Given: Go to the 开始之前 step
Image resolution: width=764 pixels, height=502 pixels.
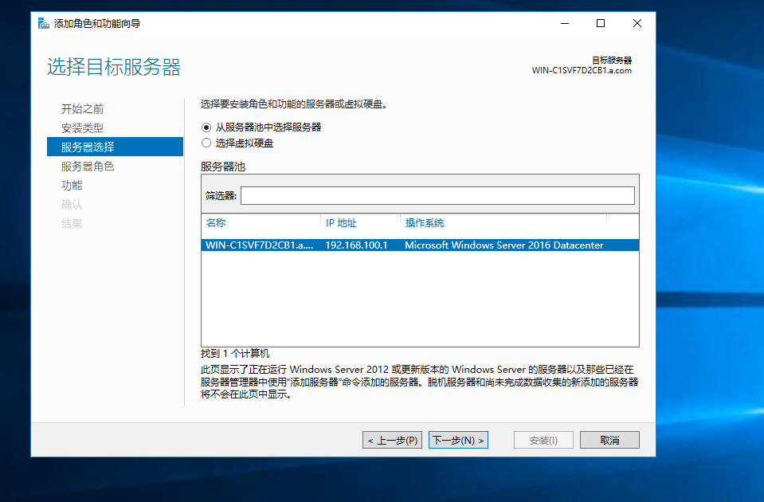Looking at the screenshot, I should coord(82,108).
